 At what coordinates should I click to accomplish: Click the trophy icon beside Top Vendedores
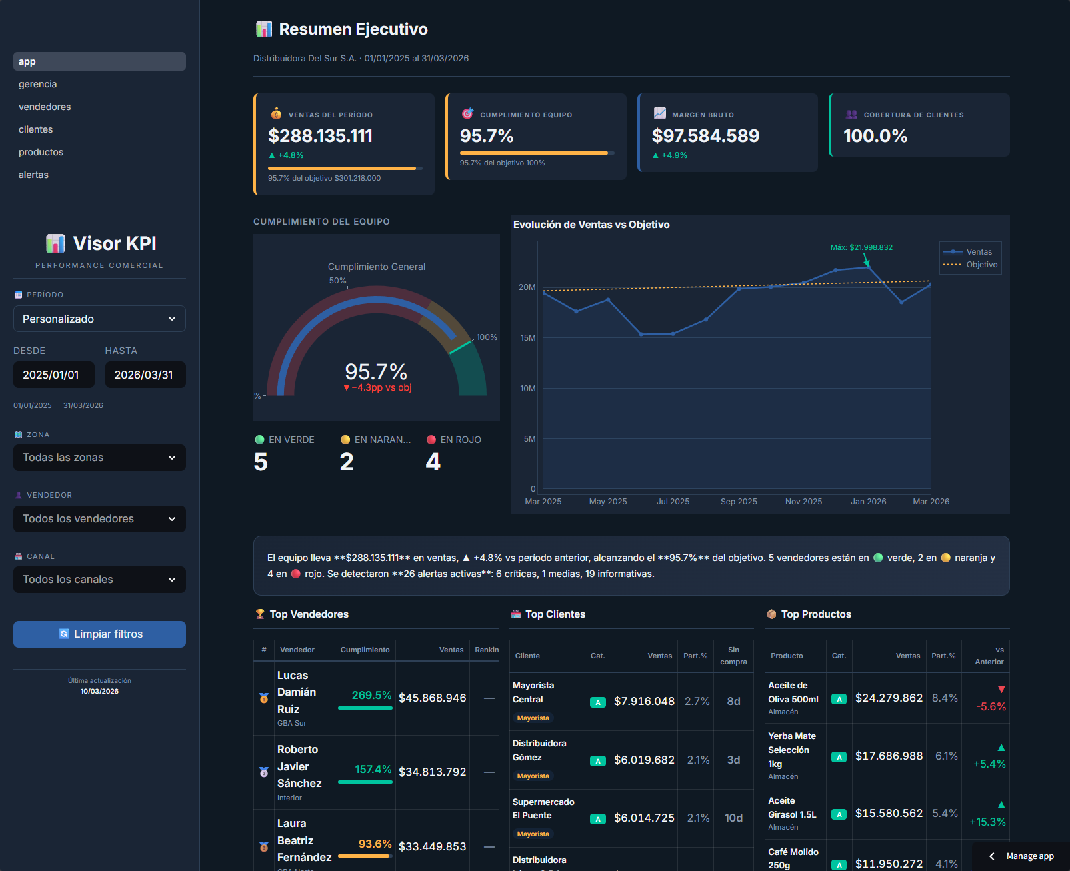(260, 614)
